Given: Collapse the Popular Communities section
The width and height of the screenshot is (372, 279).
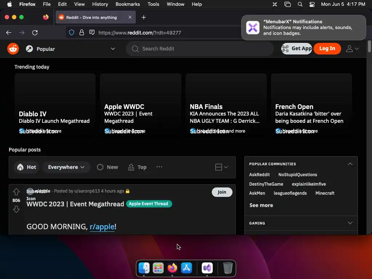Looking at the screenshot, I should pyautogui.click(x=350, y=164).
